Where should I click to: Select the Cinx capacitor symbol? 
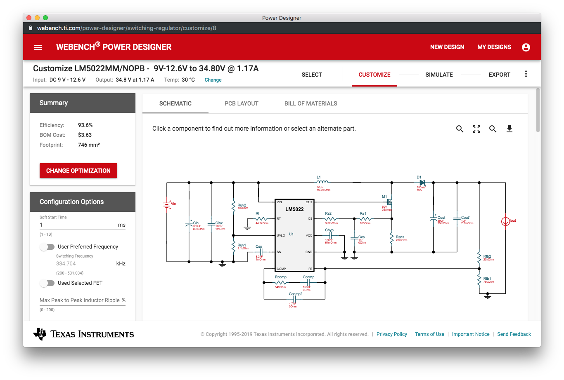[211, 224]
